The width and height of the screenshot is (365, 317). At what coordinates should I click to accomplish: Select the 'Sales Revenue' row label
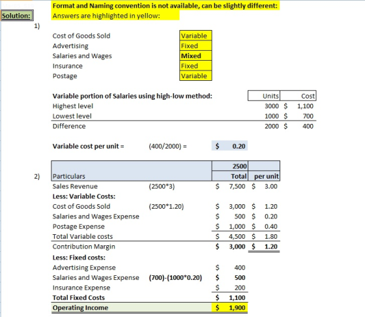tap(75, 187)
